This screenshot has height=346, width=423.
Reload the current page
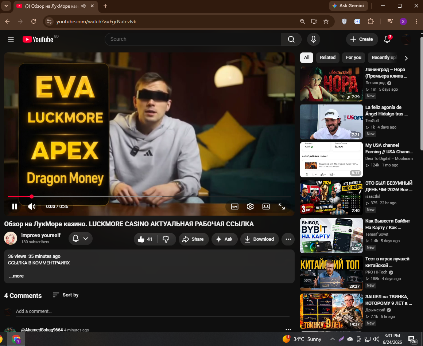point(34,21)
